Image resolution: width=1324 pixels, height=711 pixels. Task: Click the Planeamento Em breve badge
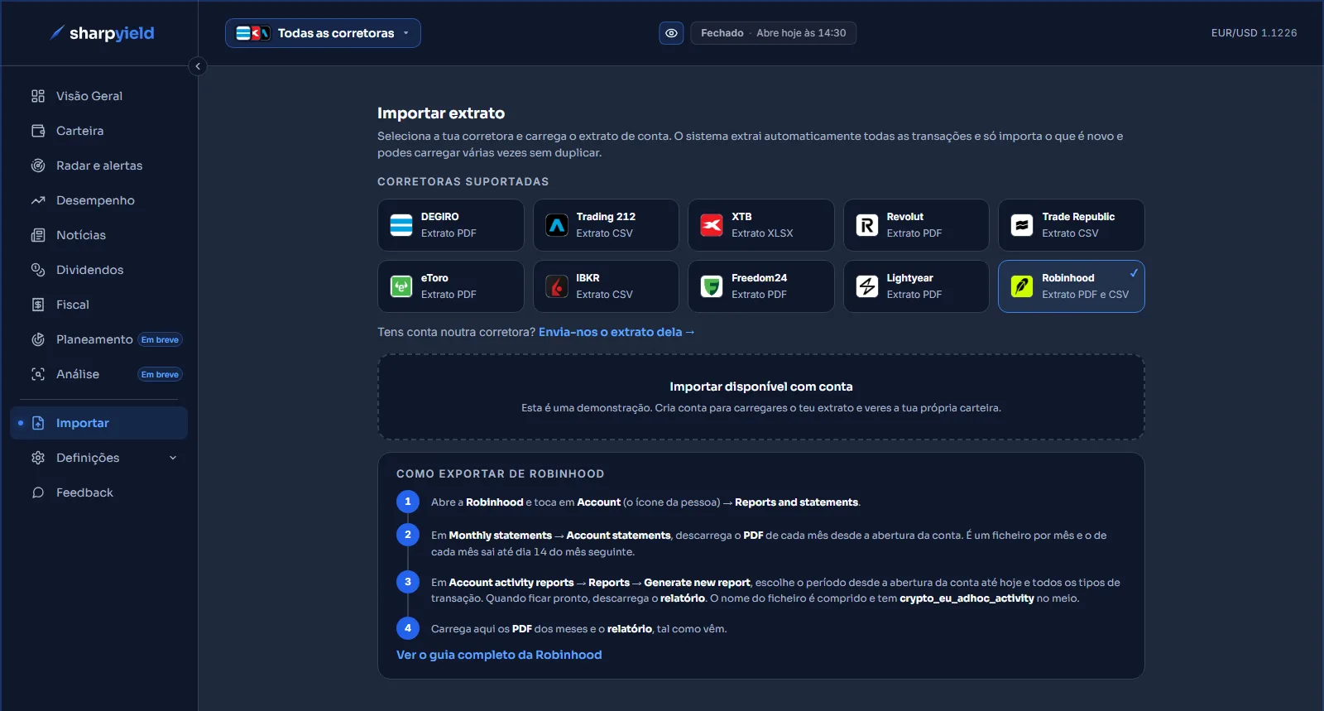(x=160, y=339)
